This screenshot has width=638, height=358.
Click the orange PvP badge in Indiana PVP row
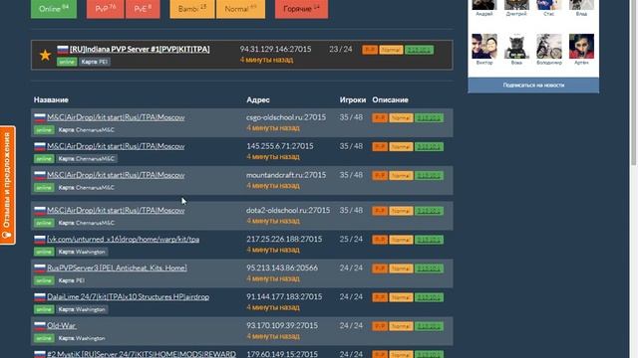370,50
